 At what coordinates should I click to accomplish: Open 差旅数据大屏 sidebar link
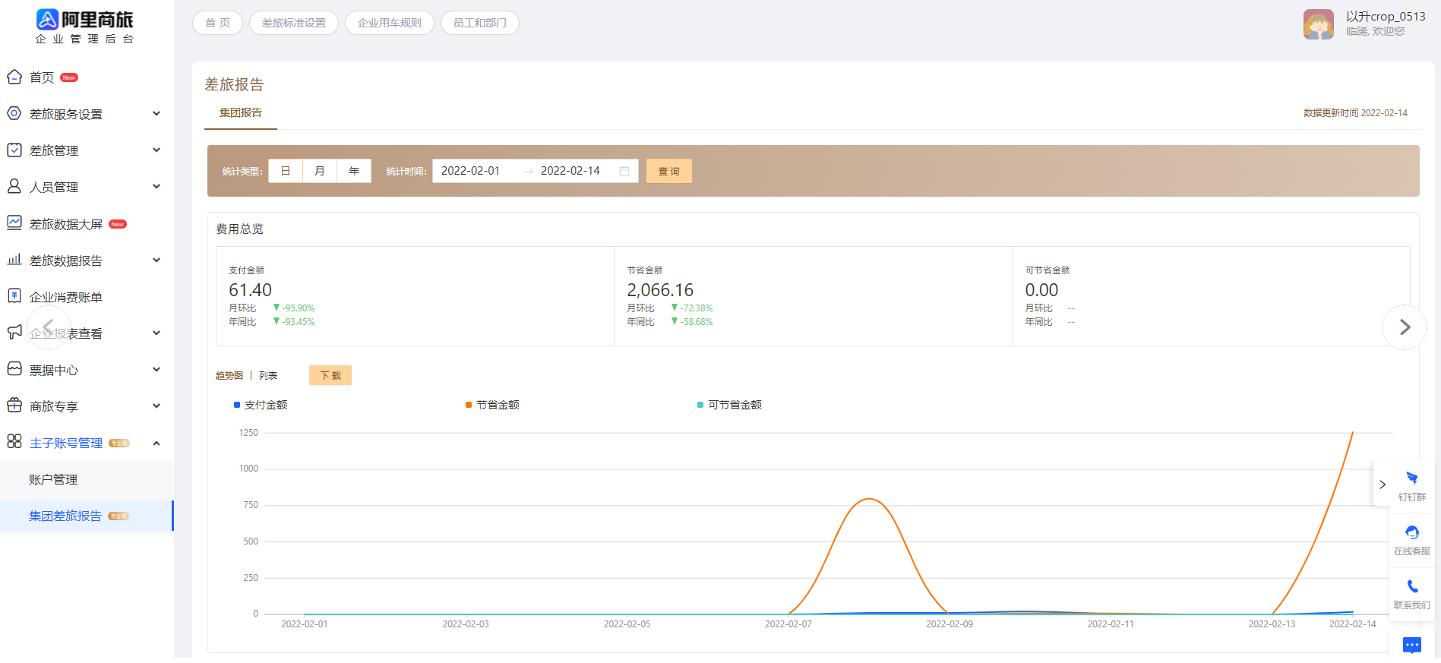66,224
